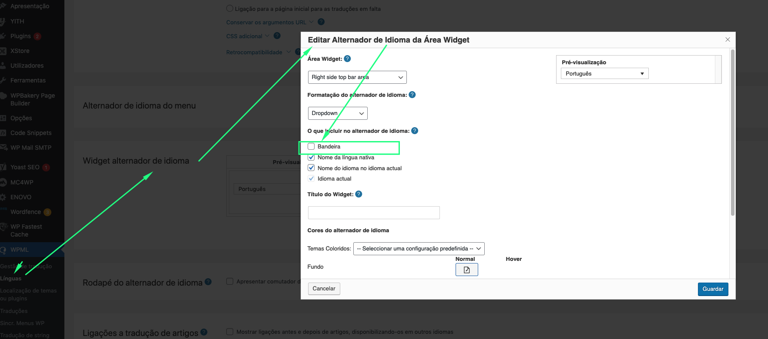Open Opções sidebar menu
The width and height of the screenshot is (768, 339).
(x=21, y=118)
